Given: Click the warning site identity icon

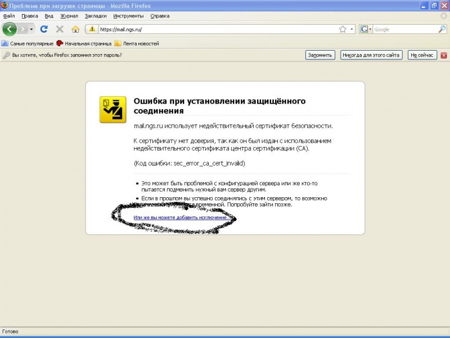Looking at the screenshot, I should 91,29.
